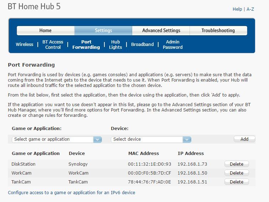The width and height of the screenshot is (269, 202).
Task: Click the MAC Address column header
Action: point(144,153)
